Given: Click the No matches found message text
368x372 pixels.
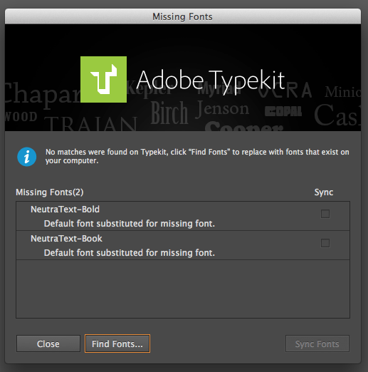Looking at the screenshot, I should click(x=197, y=156).
